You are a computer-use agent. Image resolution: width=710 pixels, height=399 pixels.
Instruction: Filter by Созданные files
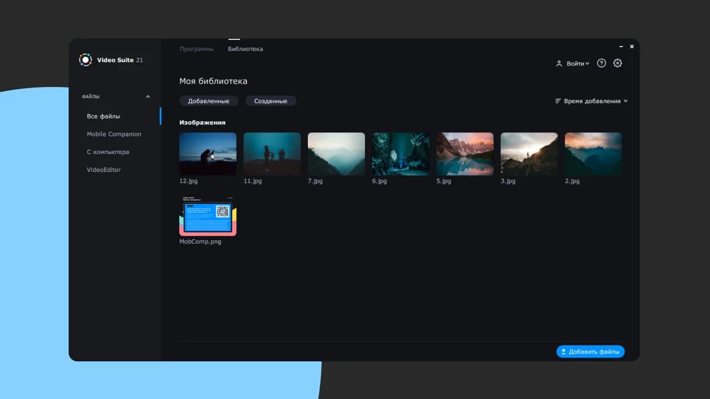coord(271,101)
